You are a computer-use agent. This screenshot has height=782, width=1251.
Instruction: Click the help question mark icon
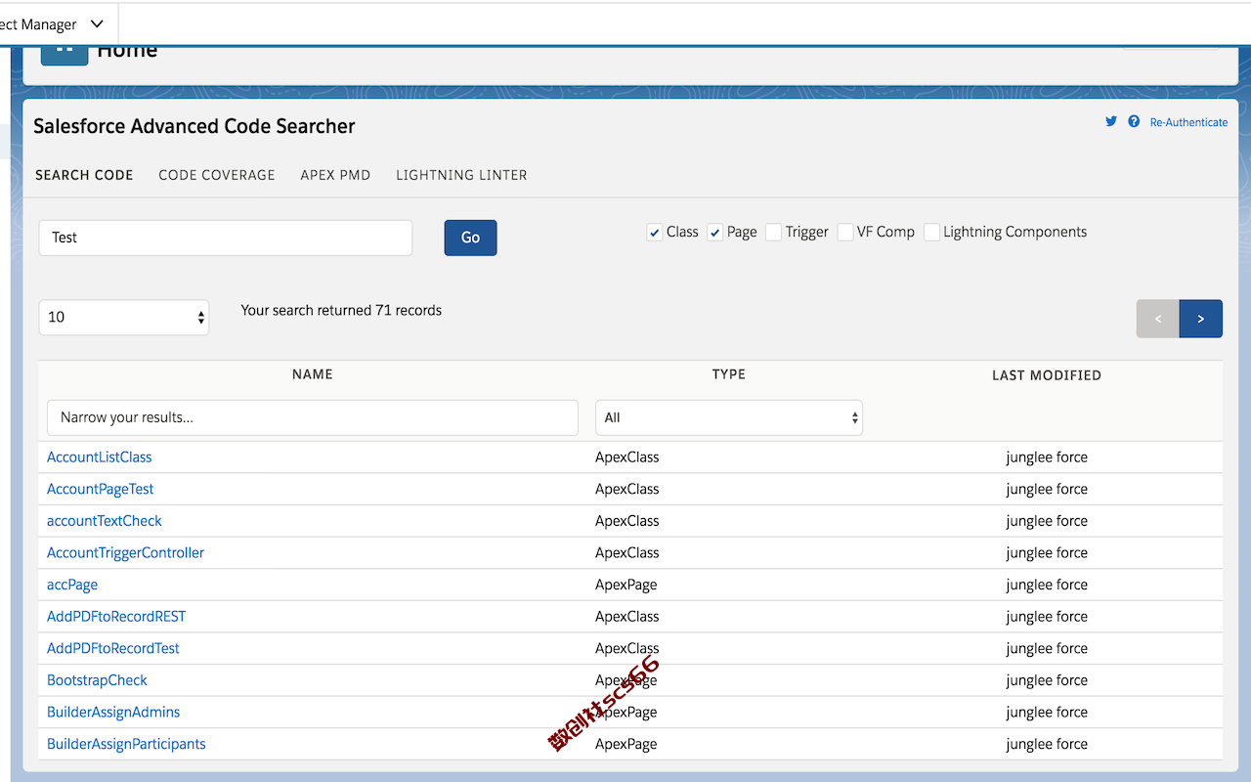tap(1134, 121)
